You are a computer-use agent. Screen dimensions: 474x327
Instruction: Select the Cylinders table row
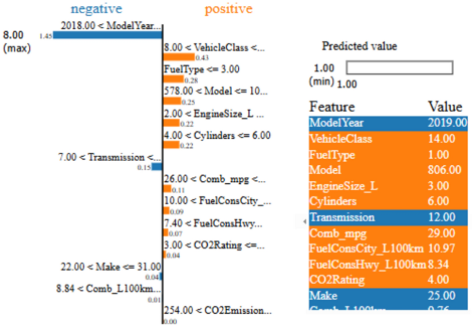tap(388, 201)
